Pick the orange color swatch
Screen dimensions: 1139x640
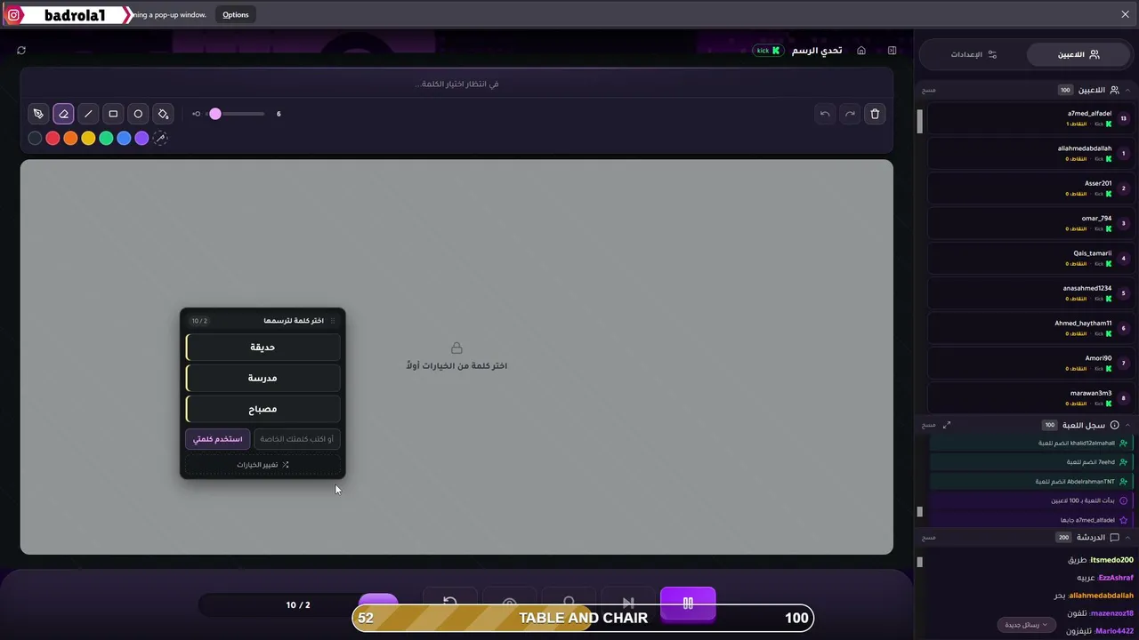point(70,138)
